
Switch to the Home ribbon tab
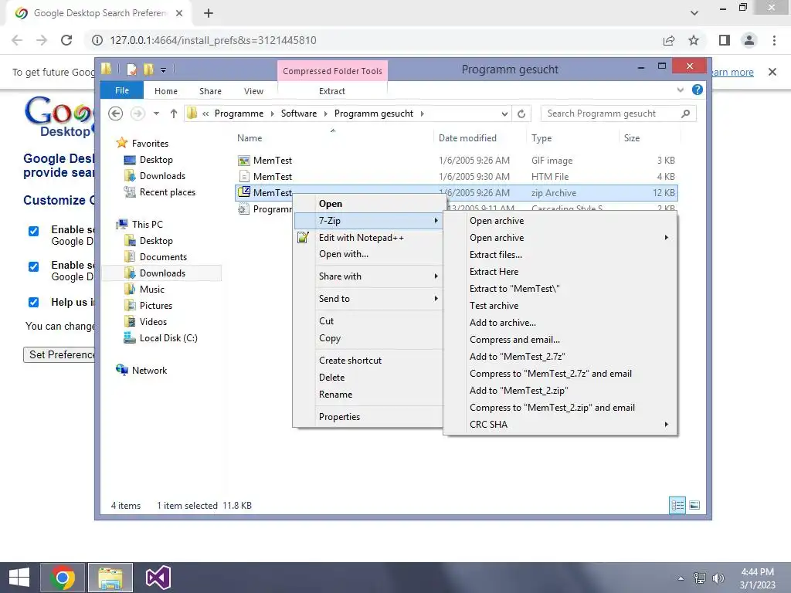[x=166, y=91]
